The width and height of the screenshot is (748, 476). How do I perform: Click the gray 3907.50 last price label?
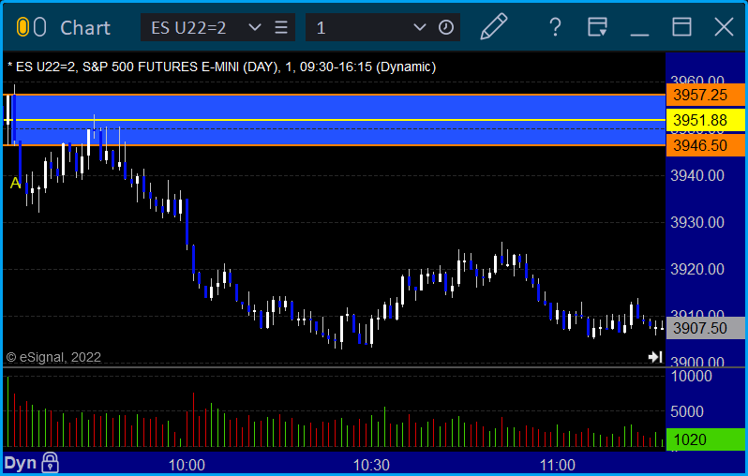pos(706,328)
